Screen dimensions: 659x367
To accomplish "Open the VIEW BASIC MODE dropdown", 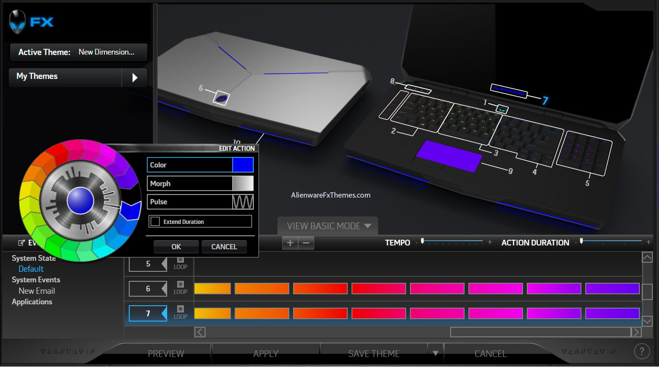I will tap(329, 226).
